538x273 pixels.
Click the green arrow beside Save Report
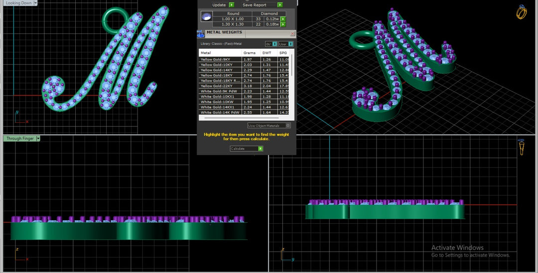280,5
